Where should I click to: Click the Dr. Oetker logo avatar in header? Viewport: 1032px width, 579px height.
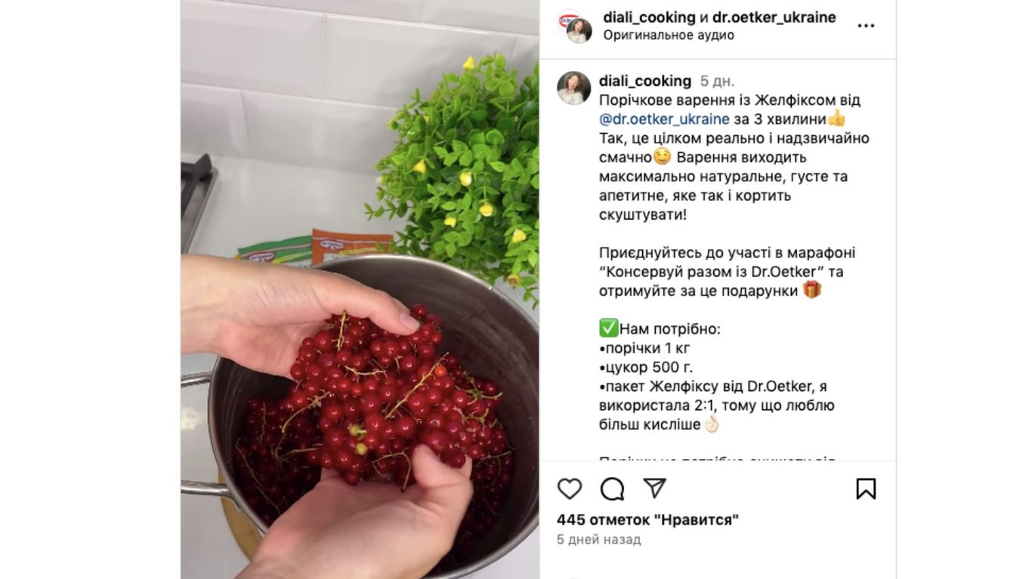pyautogui.click(x=567, y=18)
